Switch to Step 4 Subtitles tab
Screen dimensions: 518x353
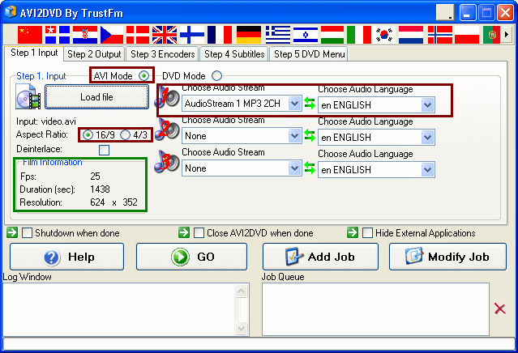click(x=234, y=53)
